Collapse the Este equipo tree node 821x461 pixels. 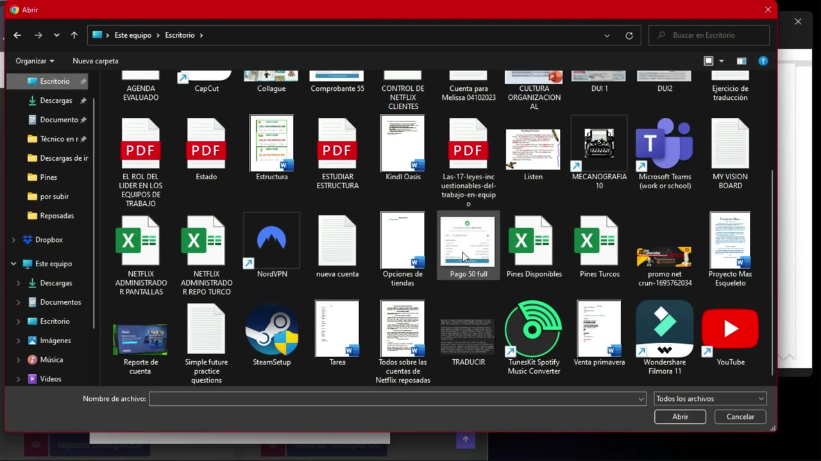[13, 264]
